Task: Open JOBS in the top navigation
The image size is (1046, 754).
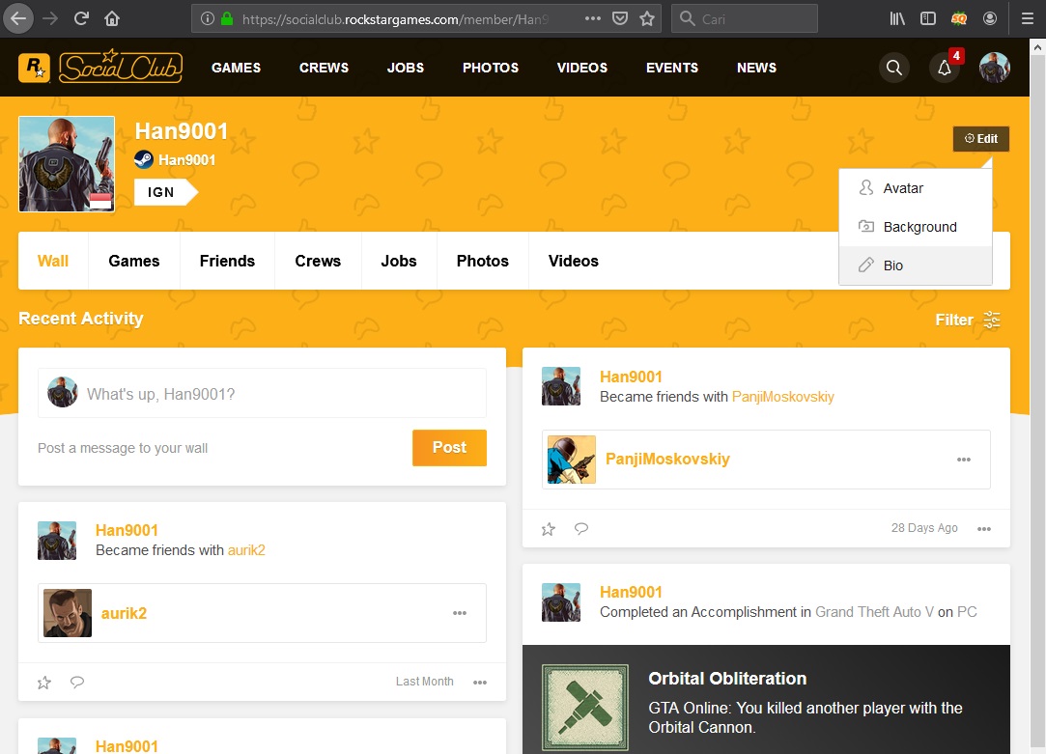Action: point(406,68)
